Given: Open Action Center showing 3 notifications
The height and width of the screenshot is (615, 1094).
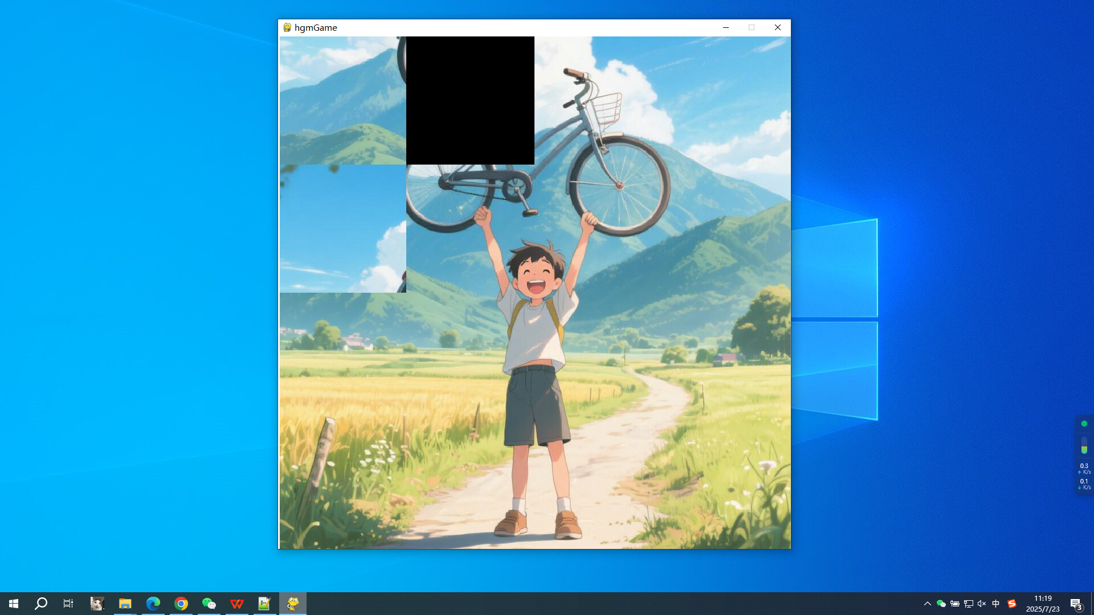Looking at the screenshot, I should (x=1077, y=603).
